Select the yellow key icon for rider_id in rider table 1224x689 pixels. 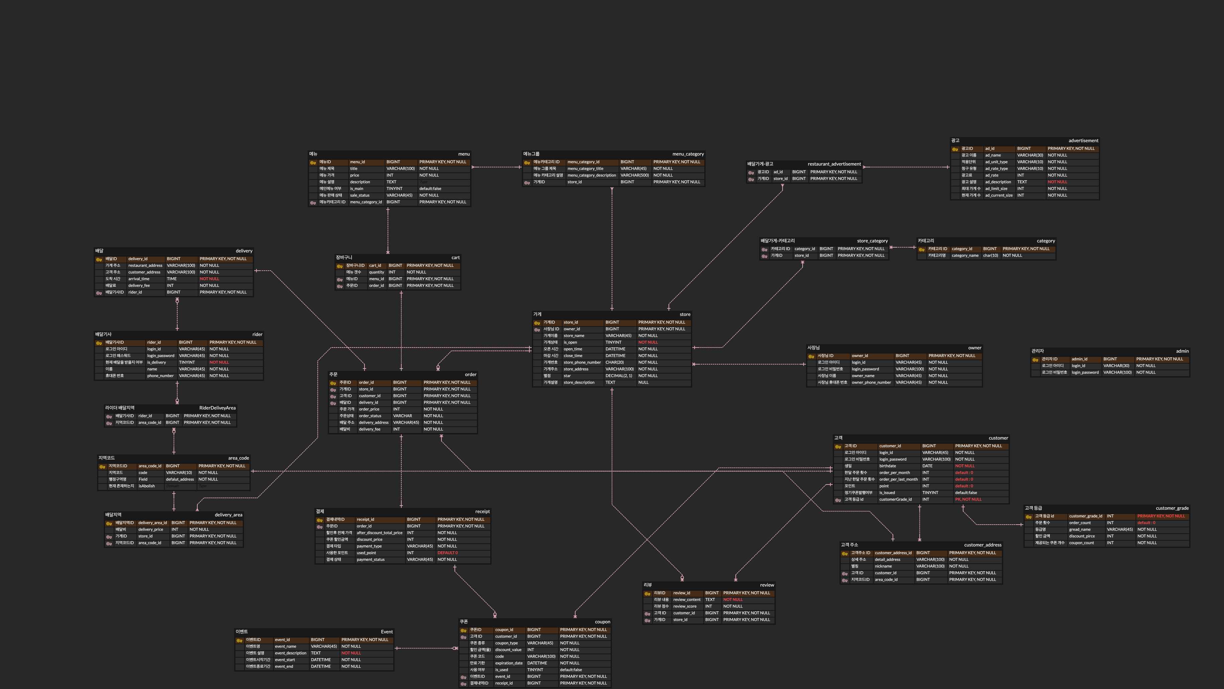coord(99,343)
